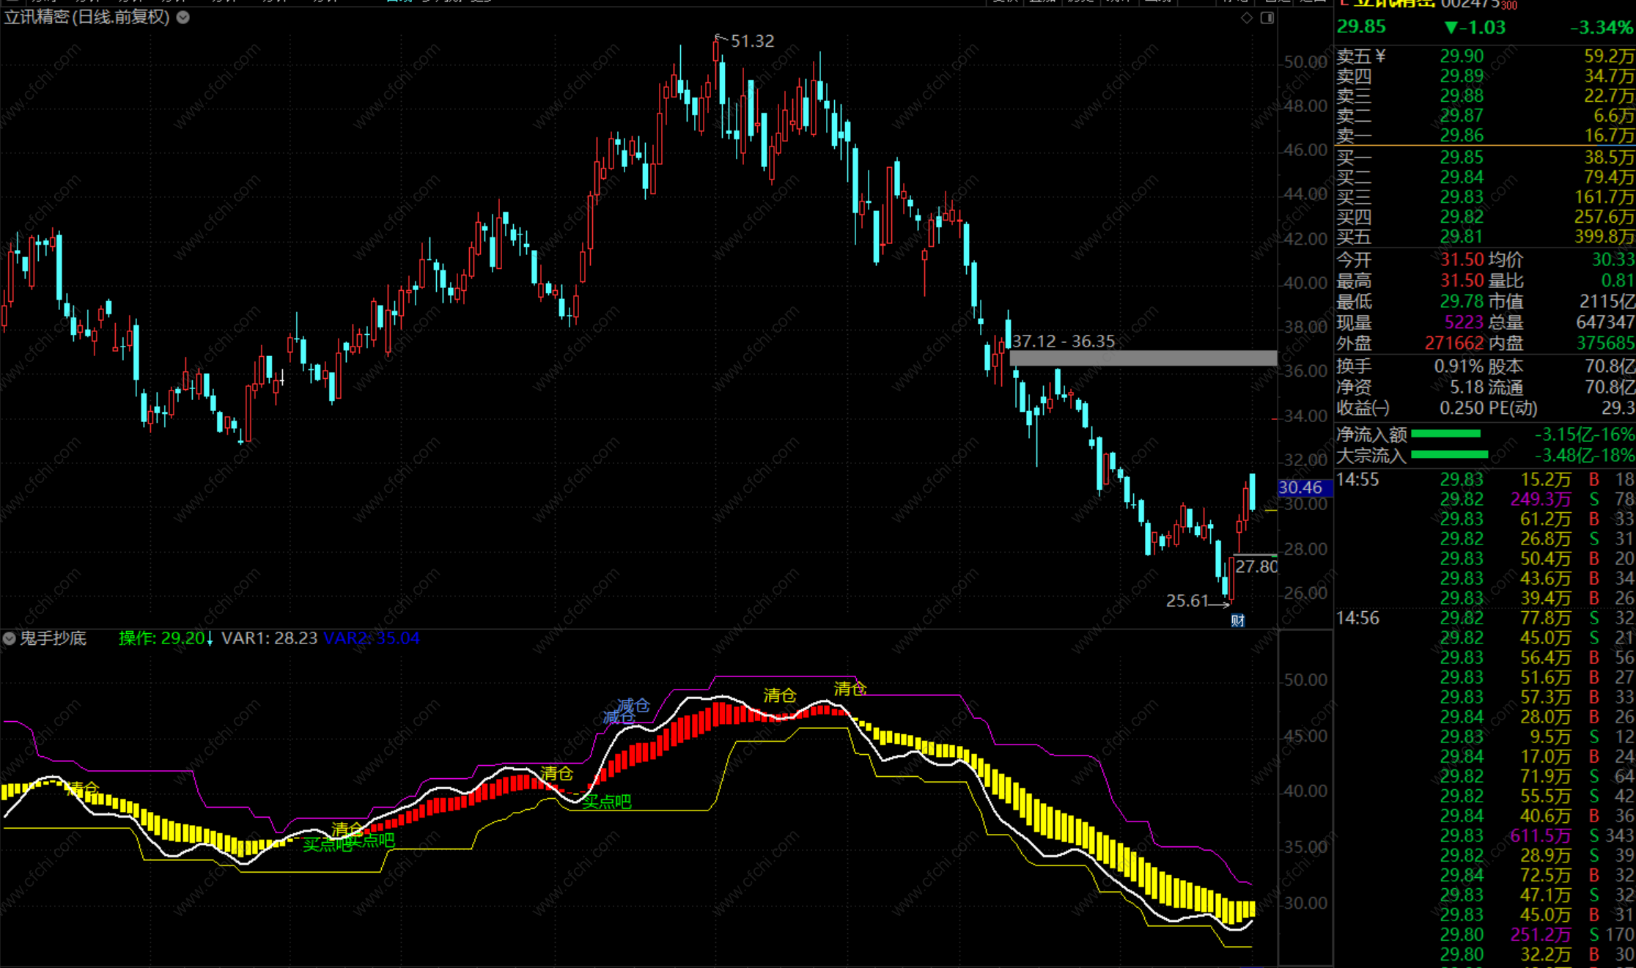This screenshot has width=1636, height=968.
Task: Click the stock code 002475 in header
Action: pyautogui.click(x=1469, y=4)
